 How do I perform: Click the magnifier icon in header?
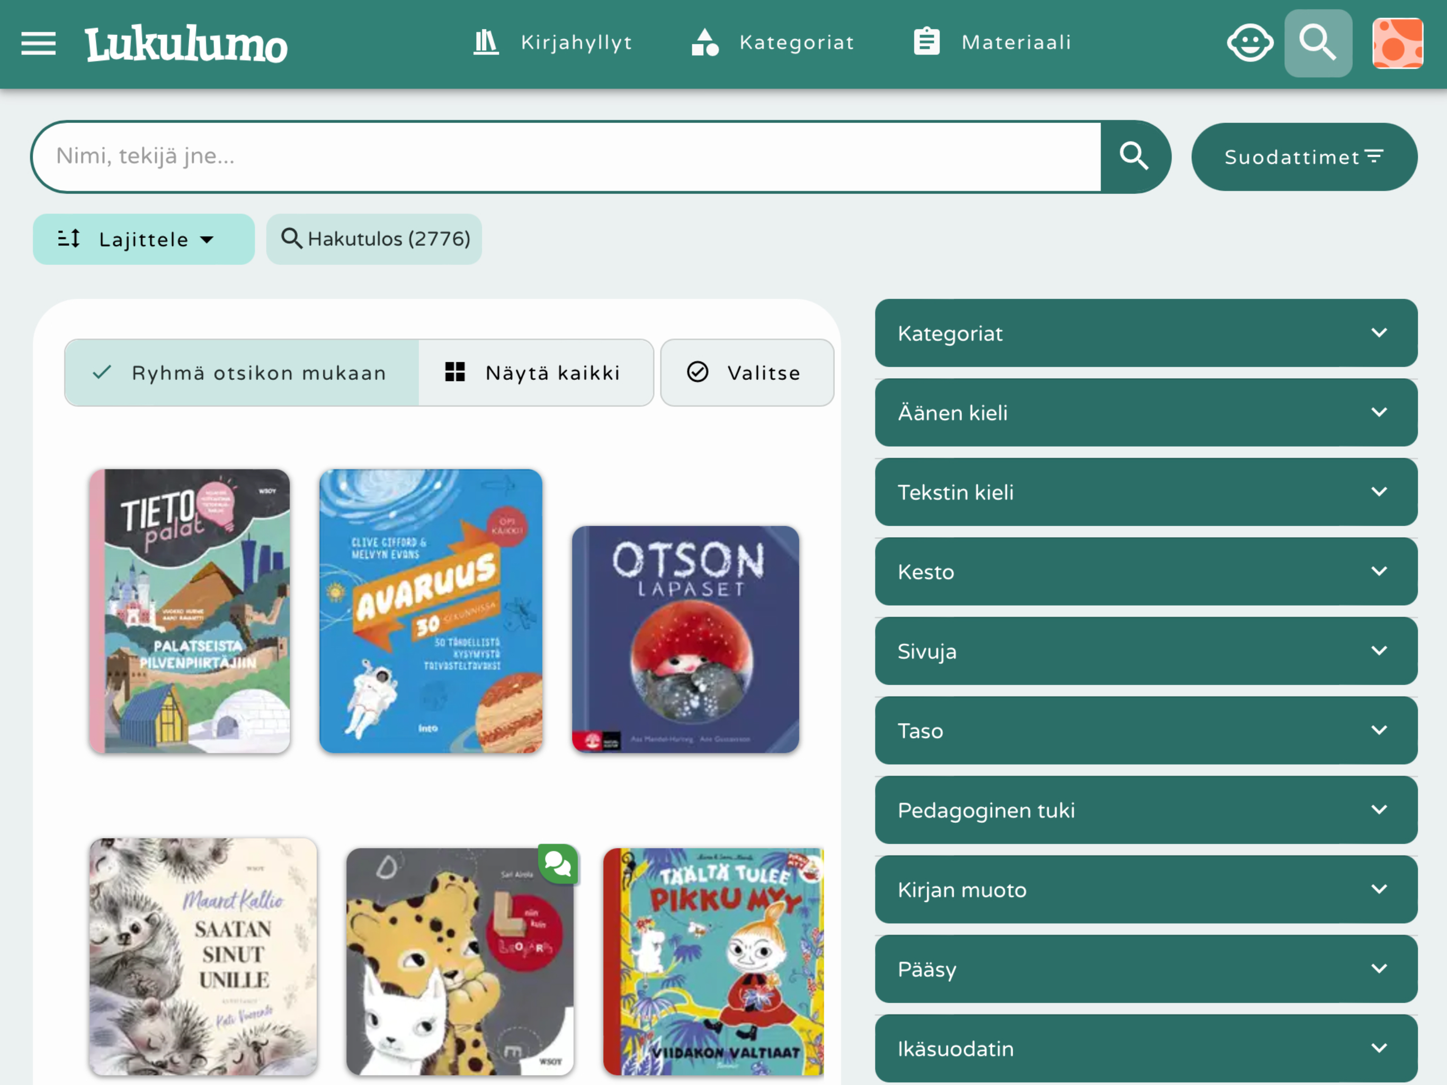1317,43
